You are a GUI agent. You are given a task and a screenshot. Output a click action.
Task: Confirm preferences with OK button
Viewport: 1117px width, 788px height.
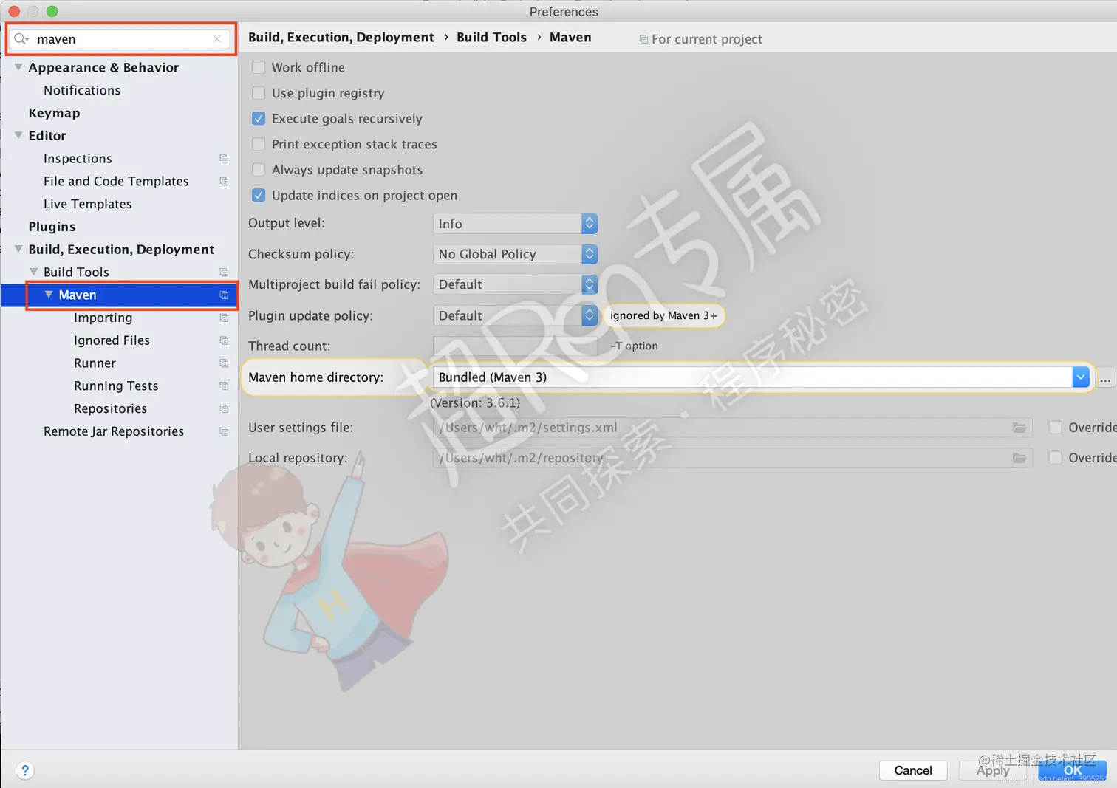click(1072, 770)
